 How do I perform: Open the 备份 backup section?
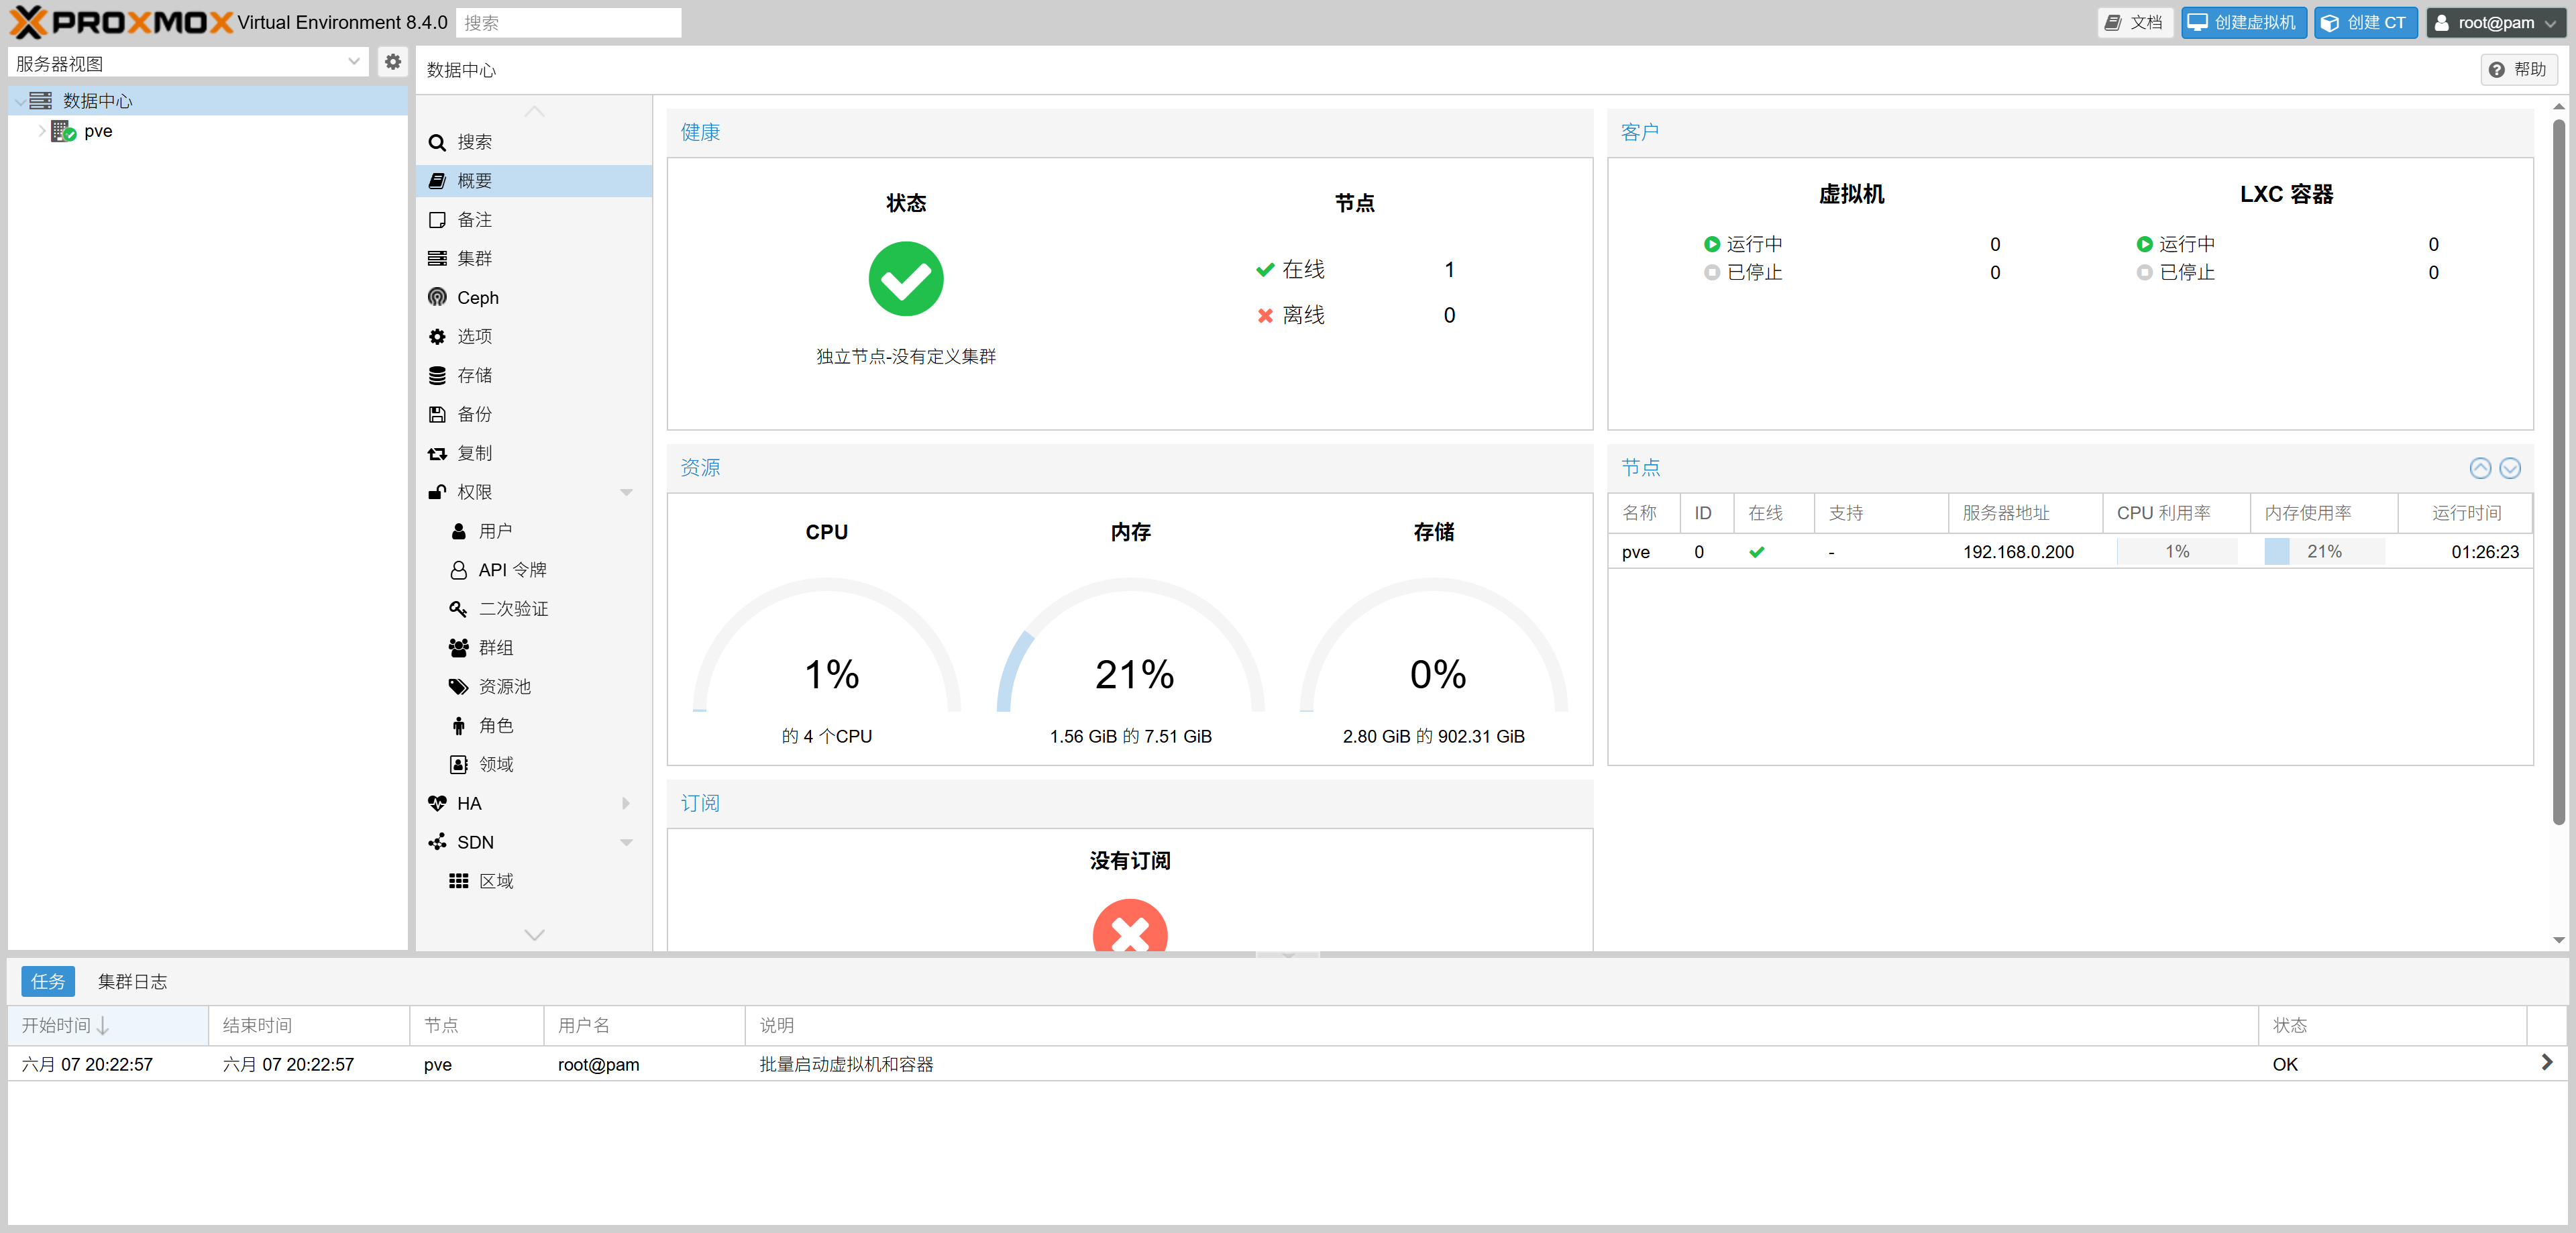pos(474,414)
